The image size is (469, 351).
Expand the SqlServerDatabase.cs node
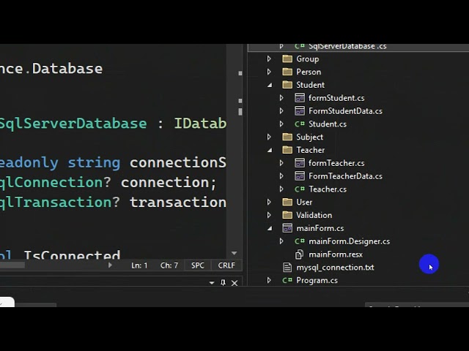281,46
